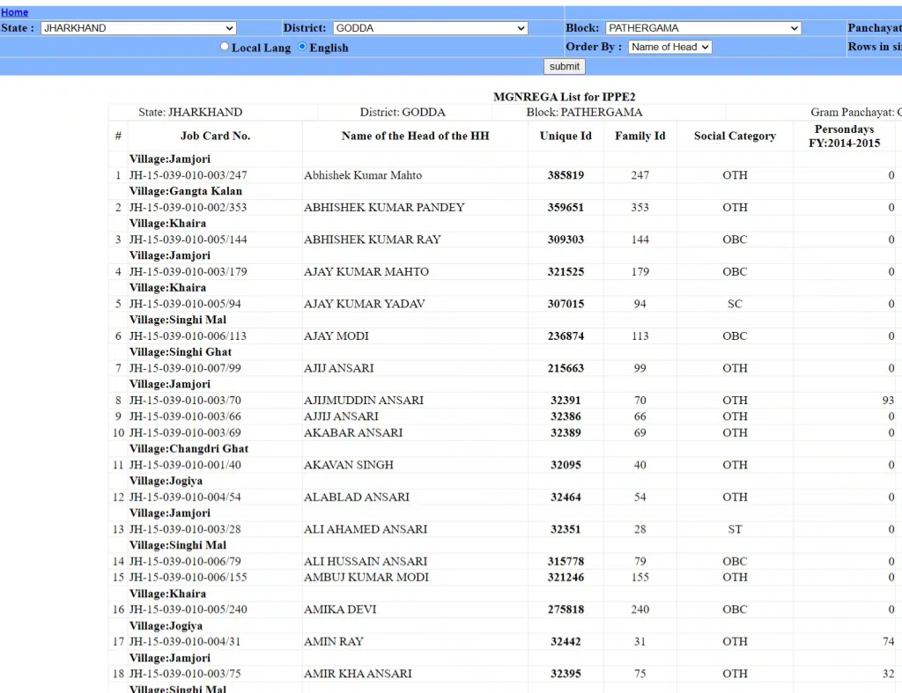Click the name AJAY KUMAR MAHTO
Screen dimensions: 902x693
tap(366, 272)
